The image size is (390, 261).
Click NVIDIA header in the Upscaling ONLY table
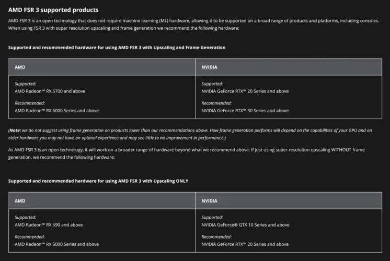tap(210, 200)
